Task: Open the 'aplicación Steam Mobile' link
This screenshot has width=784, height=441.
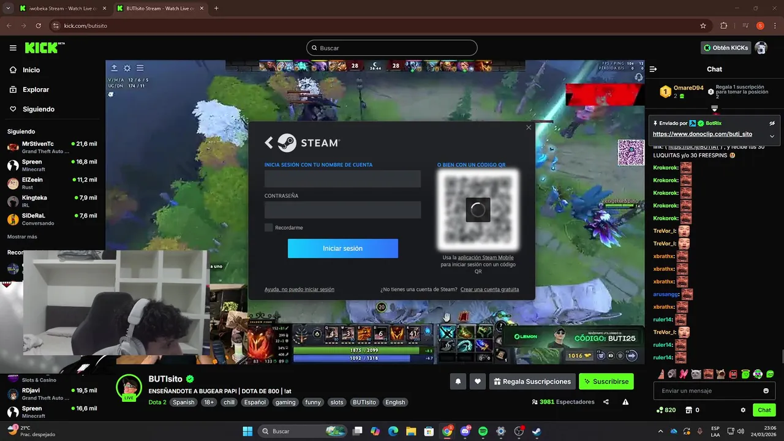Action: [x=486, y=257]
